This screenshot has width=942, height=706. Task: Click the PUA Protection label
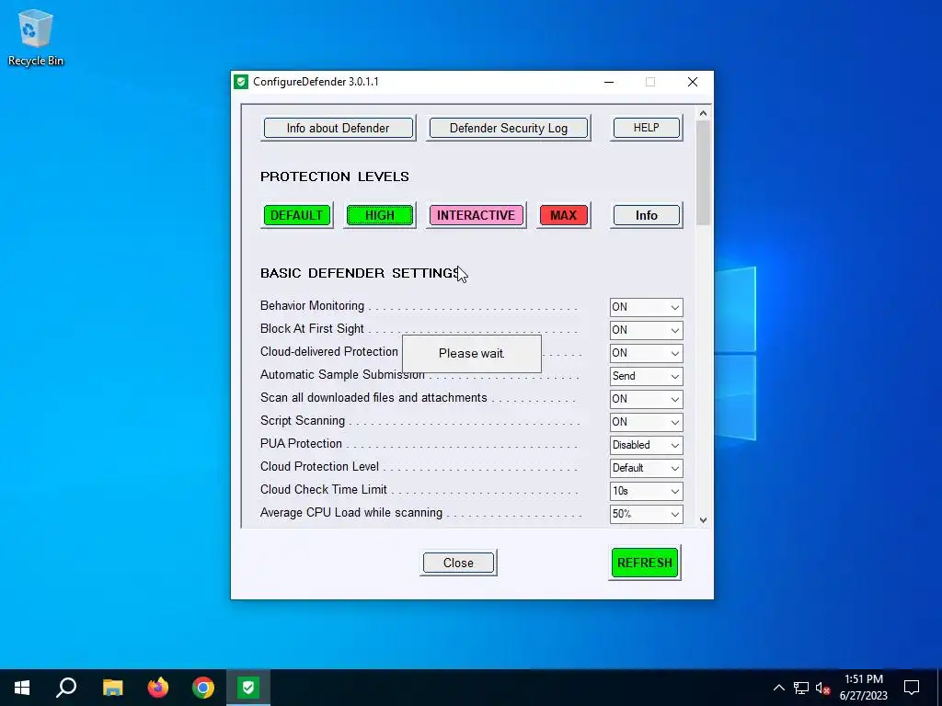click(301, 444)
